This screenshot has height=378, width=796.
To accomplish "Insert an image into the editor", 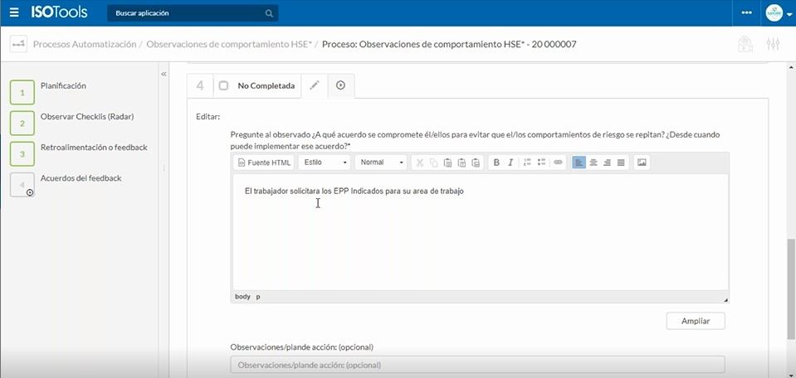I will (642, 162).
